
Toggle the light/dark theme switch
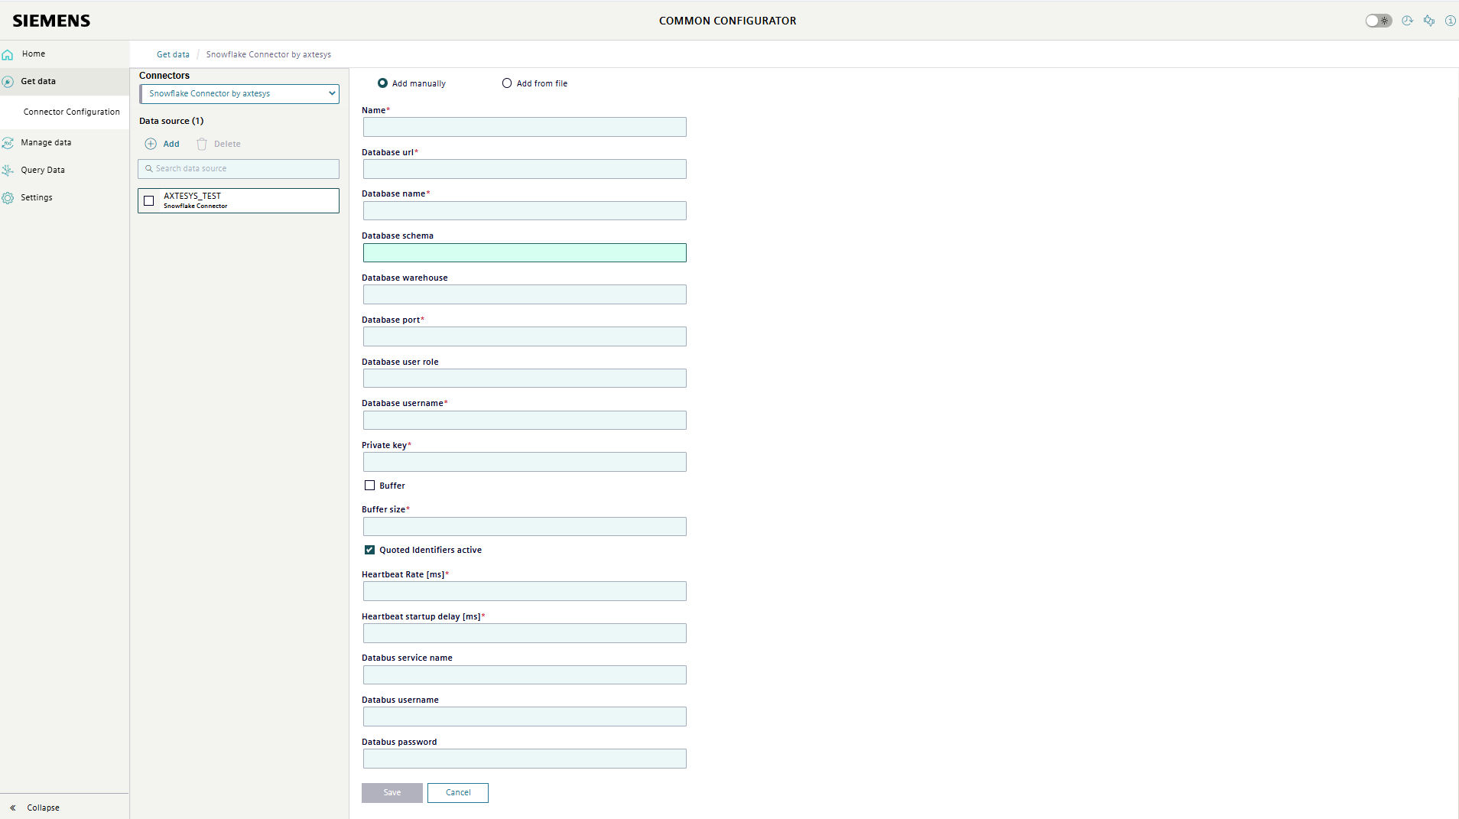tap(1379, 21)
